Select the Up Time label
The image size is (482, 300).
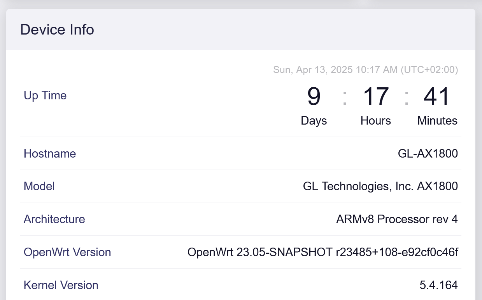45,95
